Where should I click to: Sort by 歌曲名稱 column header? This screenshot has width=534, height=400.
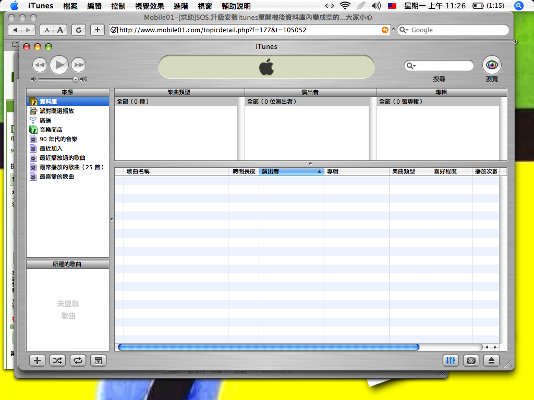pos(176,171)
